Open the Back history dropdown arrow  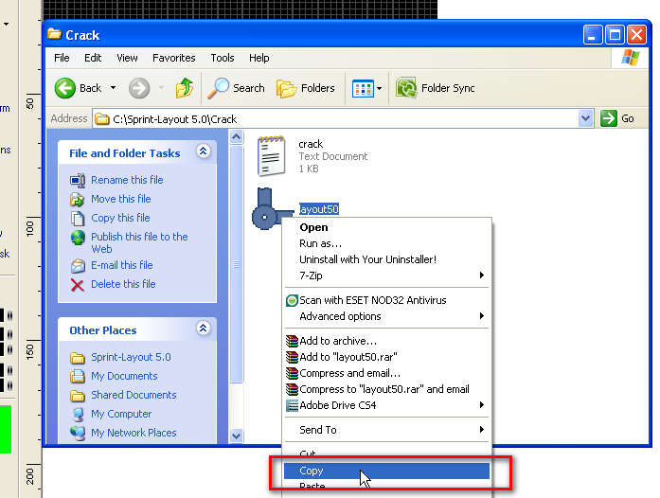pos(113,87)
